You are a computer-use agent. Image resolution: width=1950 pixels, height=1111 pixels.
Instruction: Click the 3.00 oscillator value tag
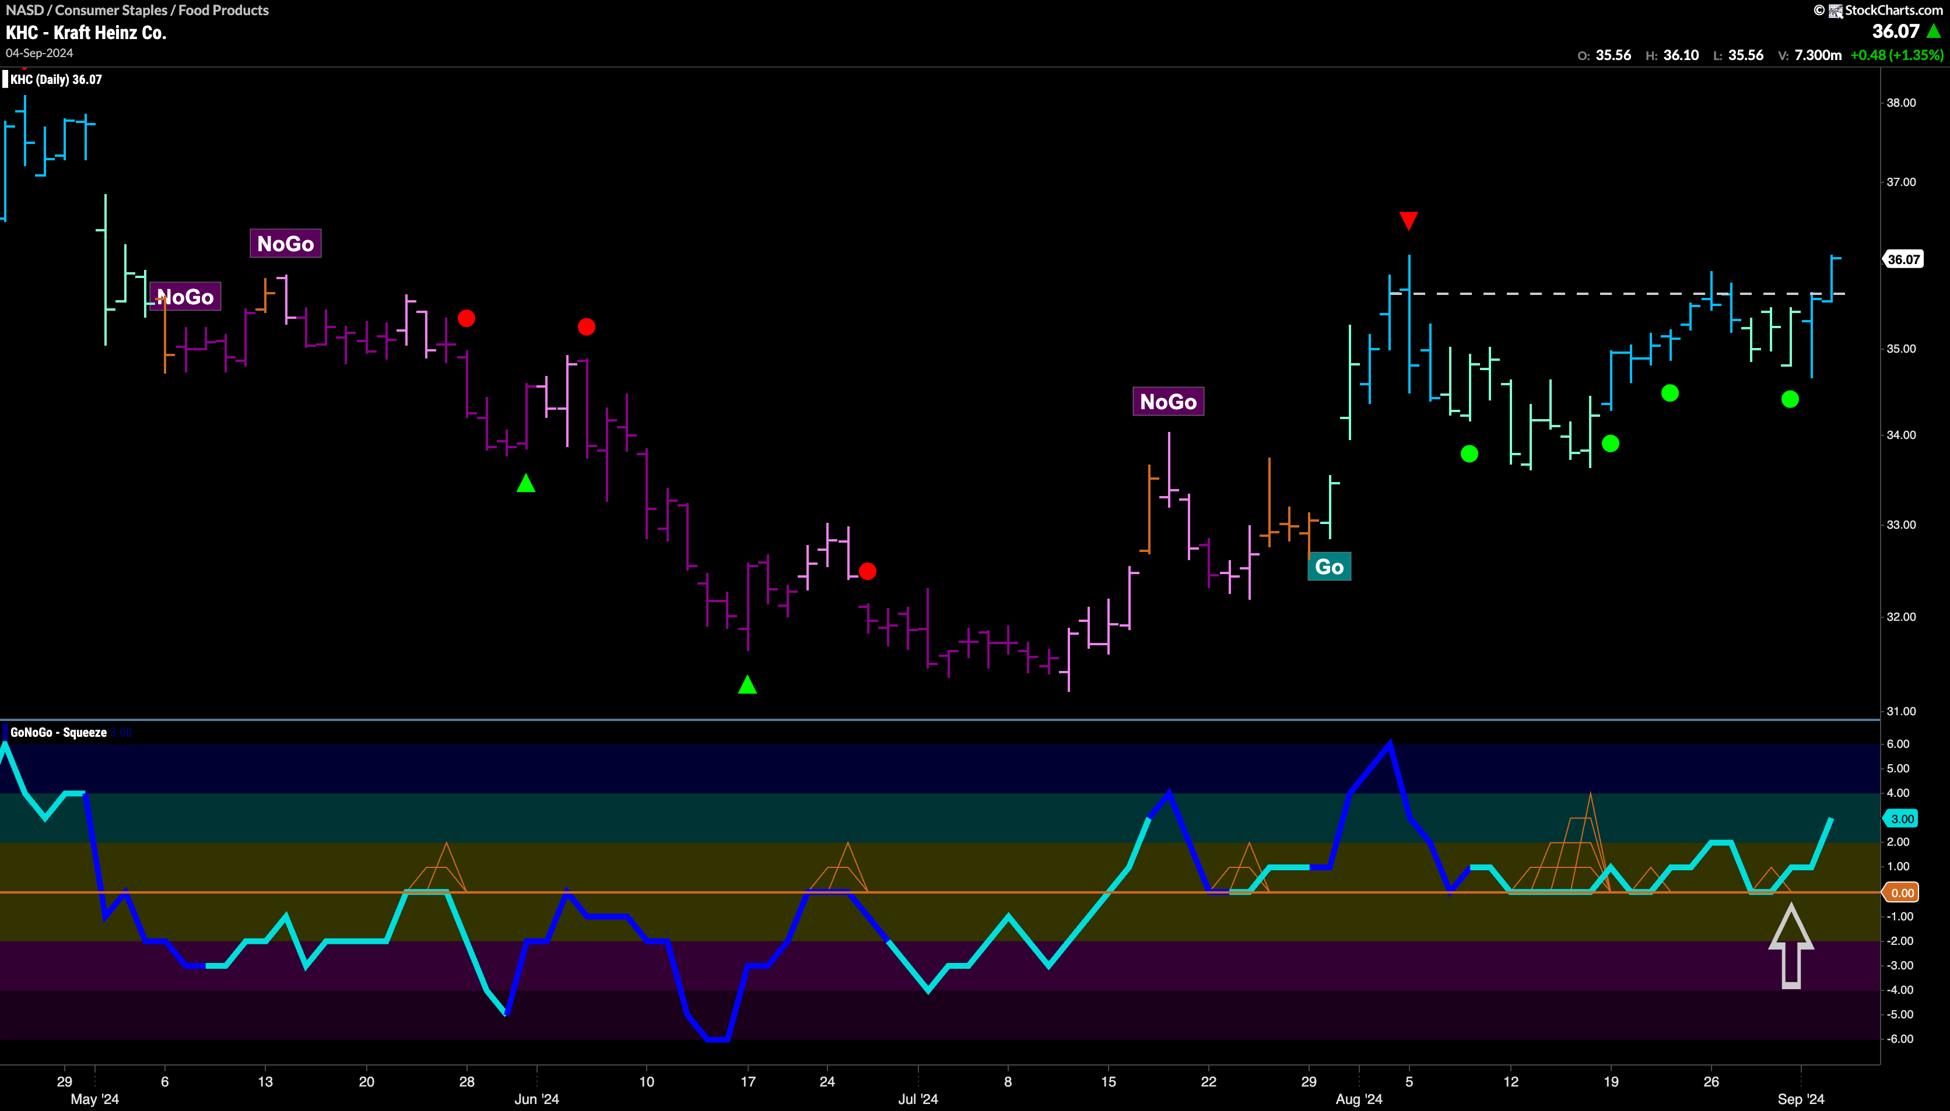point(1901,819)
